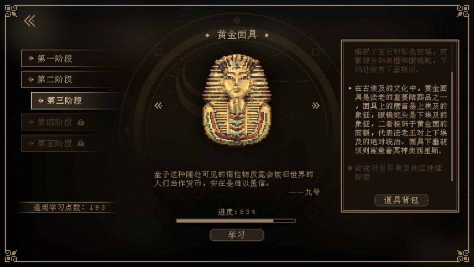This screenshot has width=474, height=267.
Task: Select the 第一阶段 stage tab
Action: (x=70, y=58)
